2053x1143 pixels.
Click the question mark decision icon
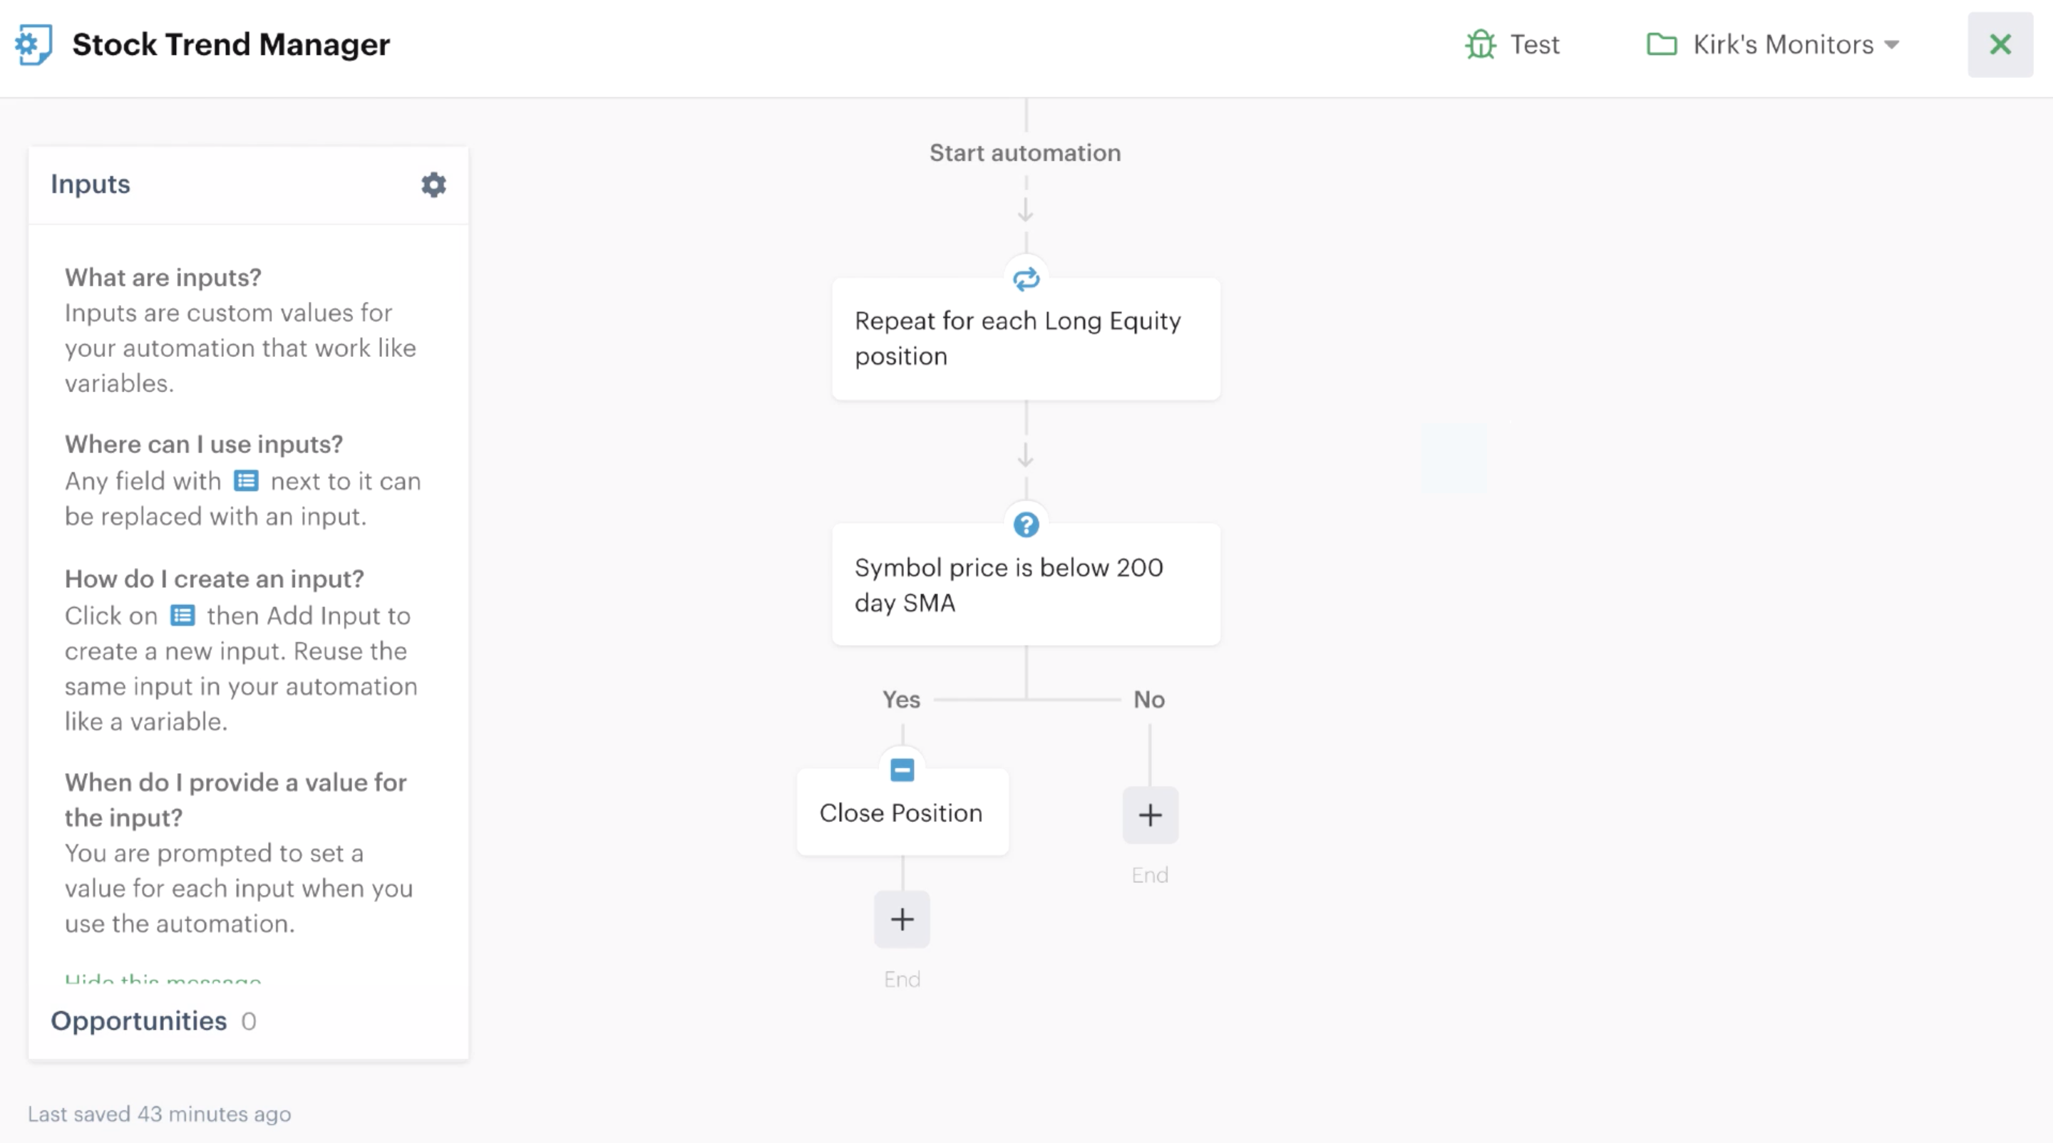click(1026, 525)
